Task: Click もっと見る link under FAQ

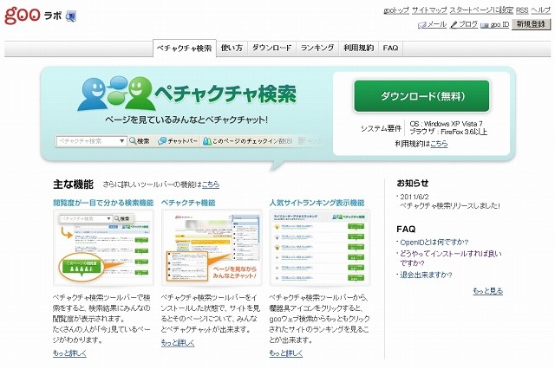Action: (x=487, y=291)
